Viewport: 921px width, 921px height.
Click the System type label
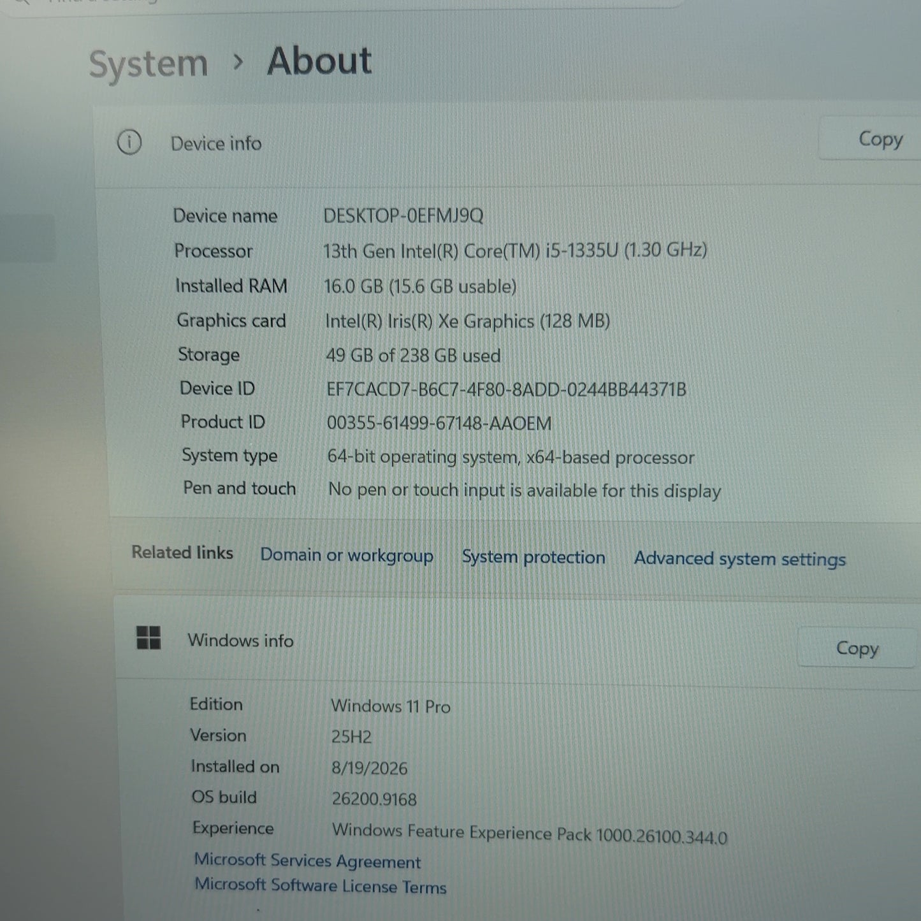point(229,455)
